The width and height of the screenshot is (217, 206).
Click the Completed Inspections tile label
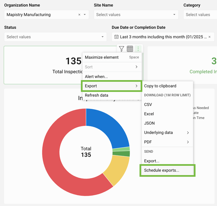[x=203, y=72]
